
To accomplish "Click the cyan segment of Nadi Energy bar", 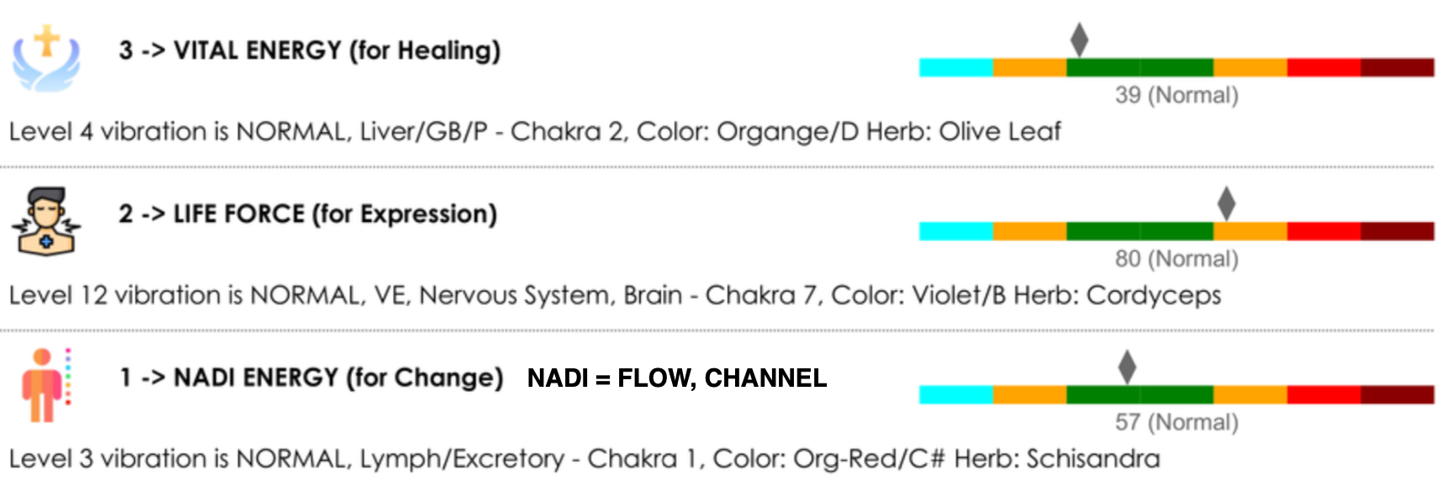I will [956, 394].
